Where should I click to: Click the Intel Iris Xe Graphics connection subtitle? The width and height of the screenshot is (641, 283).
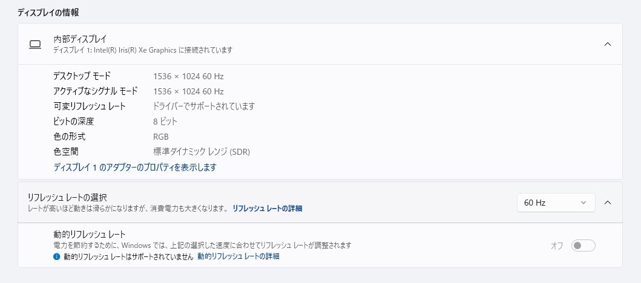pos(143,50)
